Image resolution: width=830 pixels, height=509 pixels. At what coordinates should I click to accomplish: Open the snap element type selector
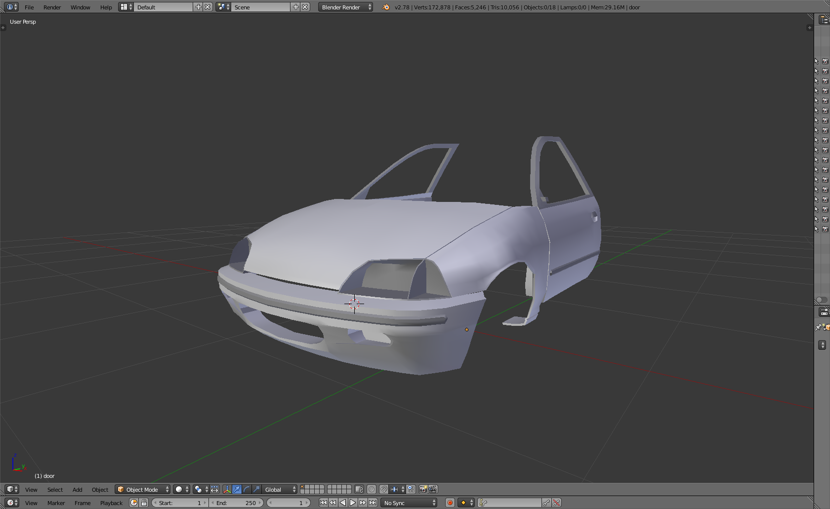click(x=397, y=489)
